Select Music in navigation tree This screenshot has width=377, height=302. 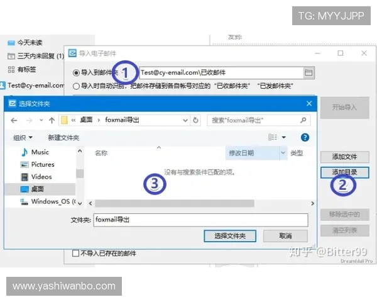[x=40, y=152]
